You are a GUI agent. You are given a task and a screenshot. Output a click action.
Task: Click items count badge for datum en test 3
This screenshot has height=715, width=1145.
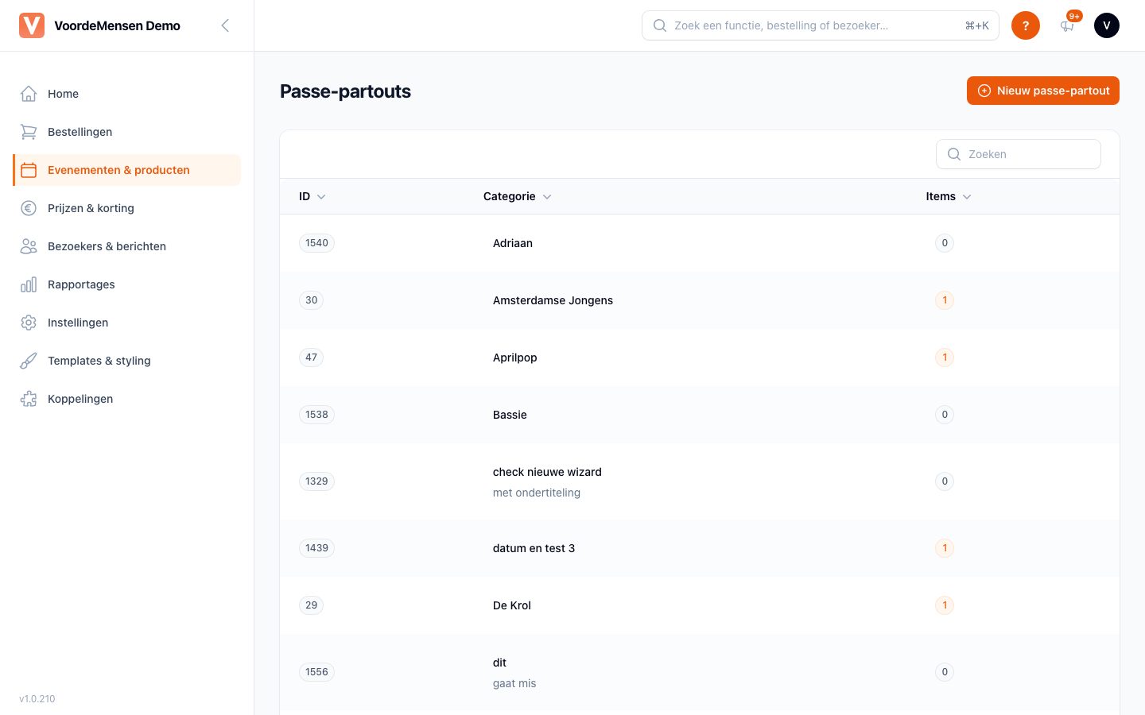[945, 548]
